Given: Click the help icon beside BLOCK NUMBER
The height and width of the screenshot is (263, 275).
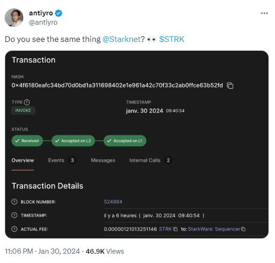Looking at the screenshot, I should click(14, 202).
